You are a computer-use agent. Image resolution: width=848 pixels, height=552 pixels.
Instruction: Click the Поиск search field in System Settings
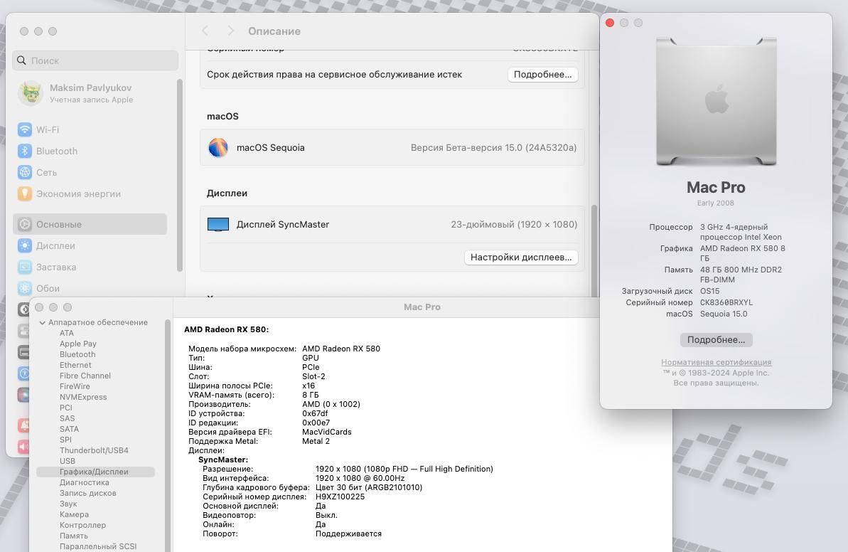(x=95, y=60)
